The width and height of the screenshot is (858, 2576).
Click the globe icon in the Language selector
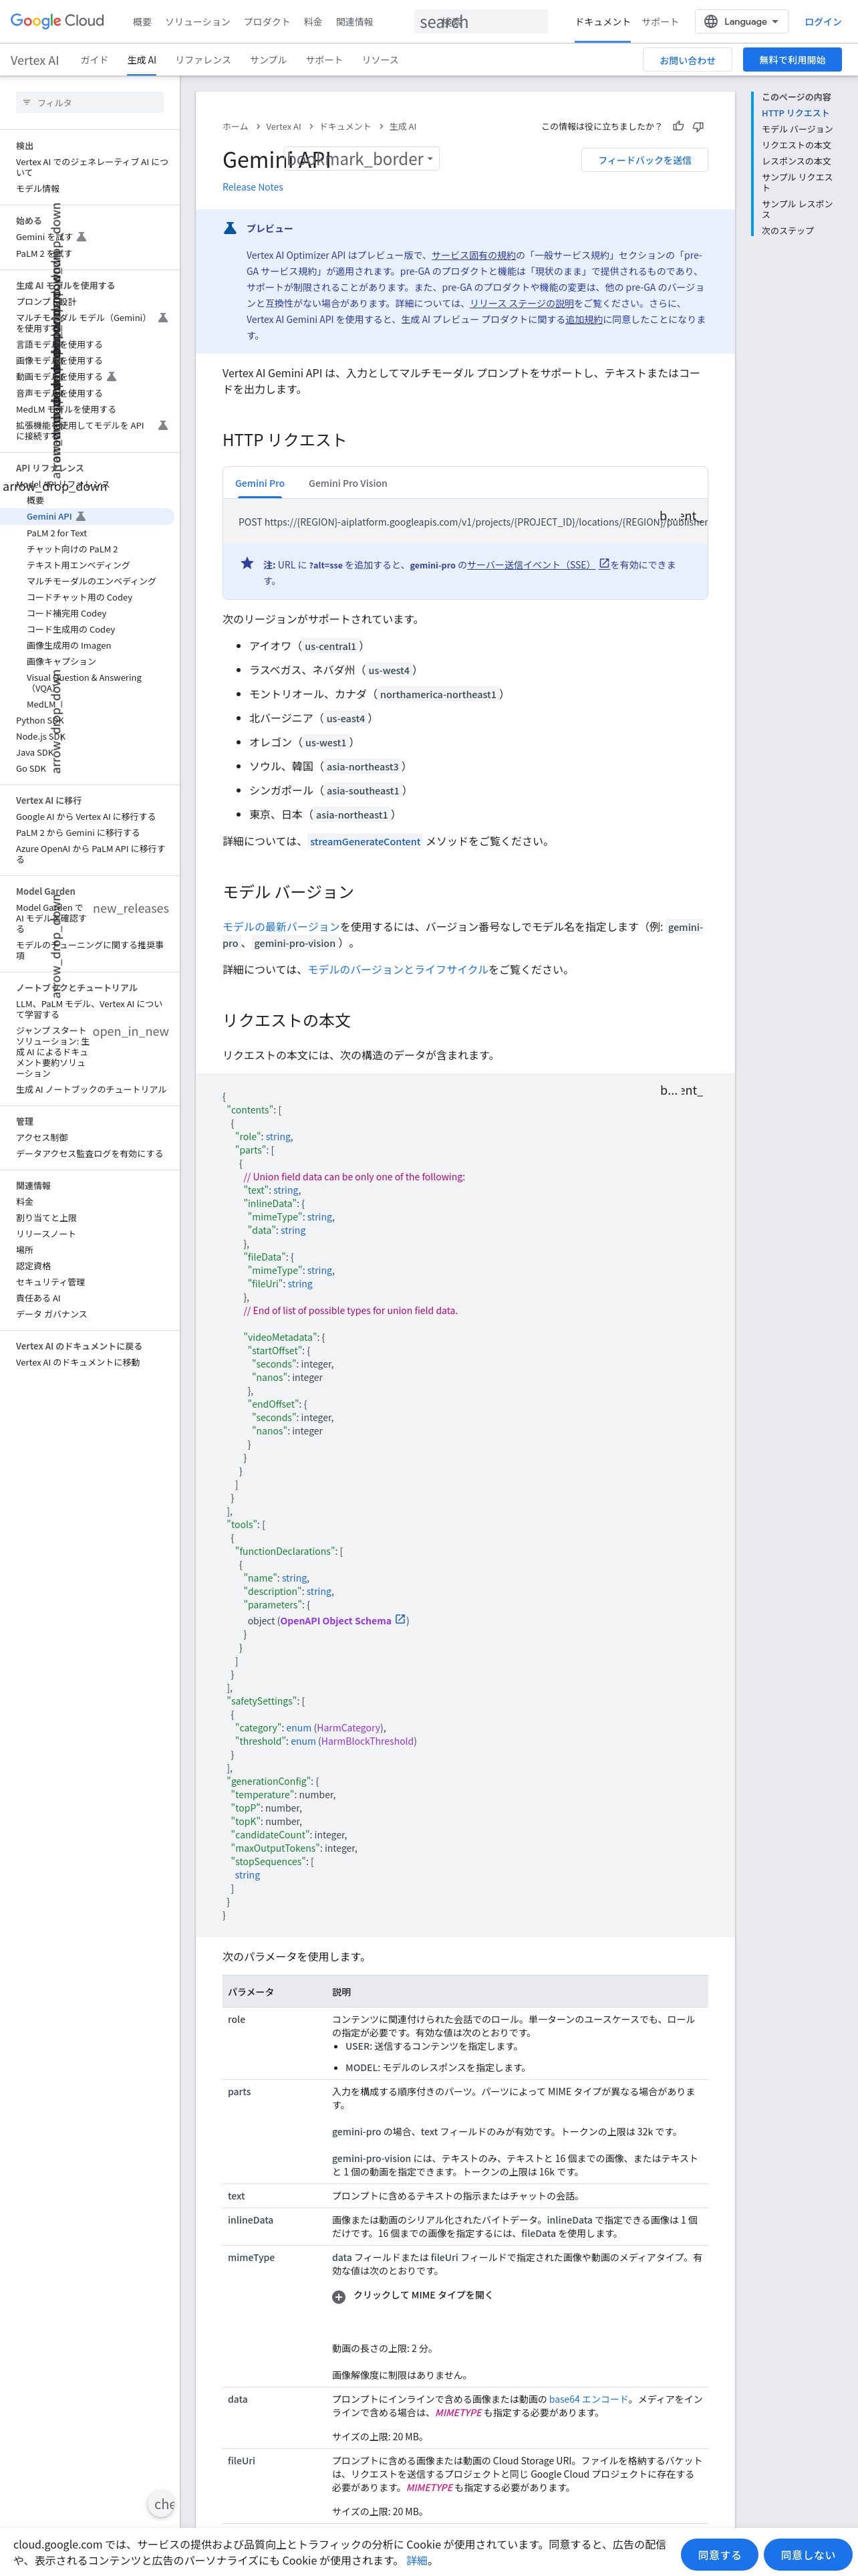[x=711, y=21]
